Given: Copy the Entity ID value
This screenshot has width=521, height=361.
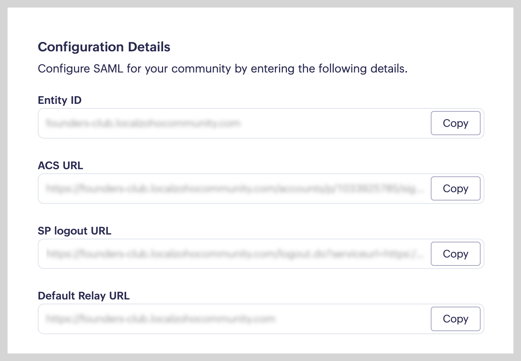Looking at the screenshot, I should pyautogui.click(x=455, y=123).
